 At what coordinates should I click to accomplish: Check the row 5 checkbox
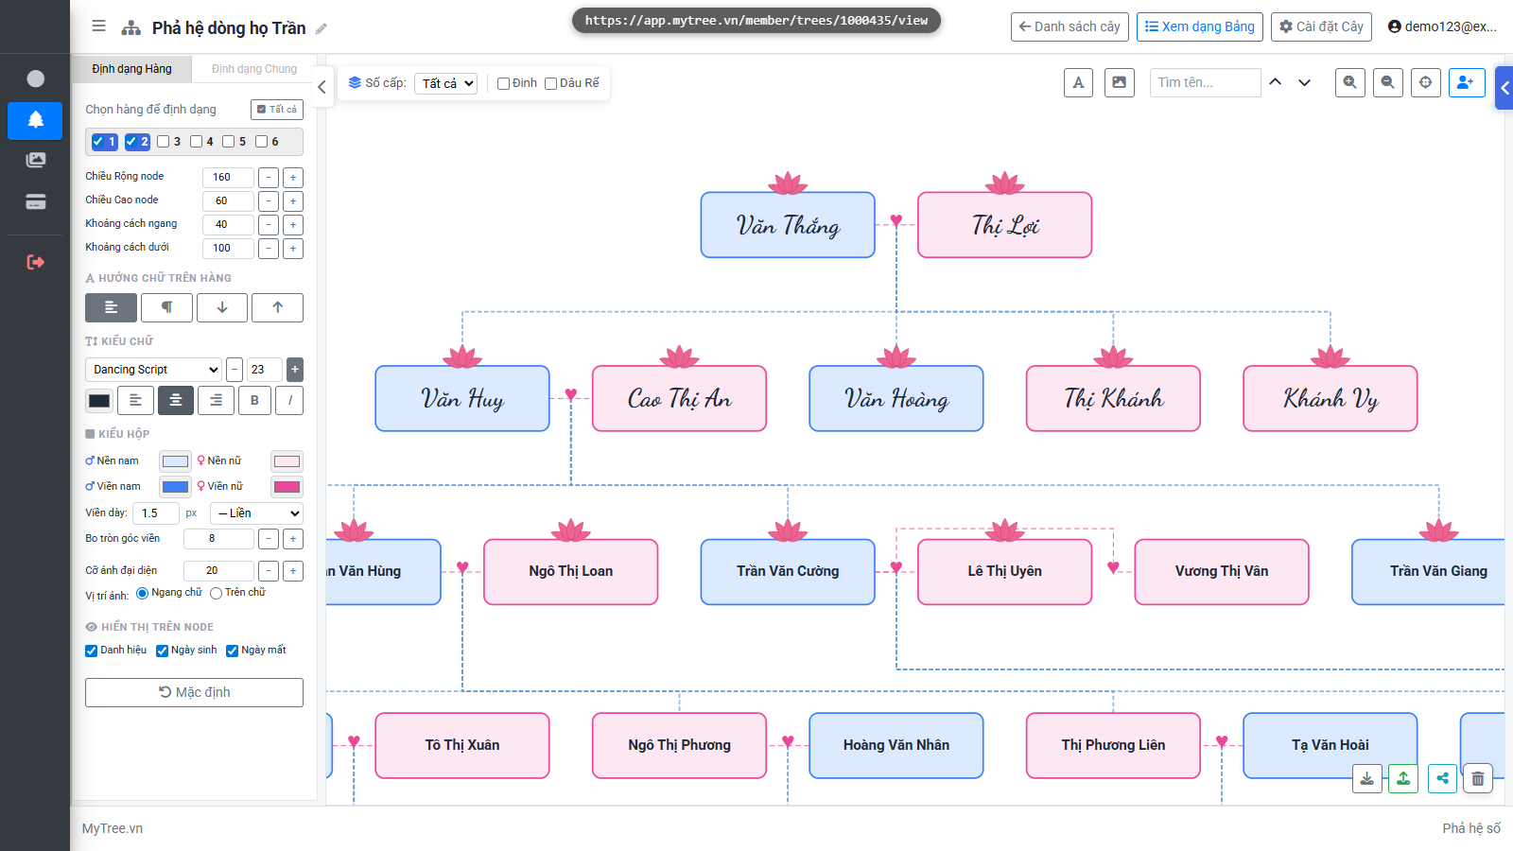[x=228, y=142]
